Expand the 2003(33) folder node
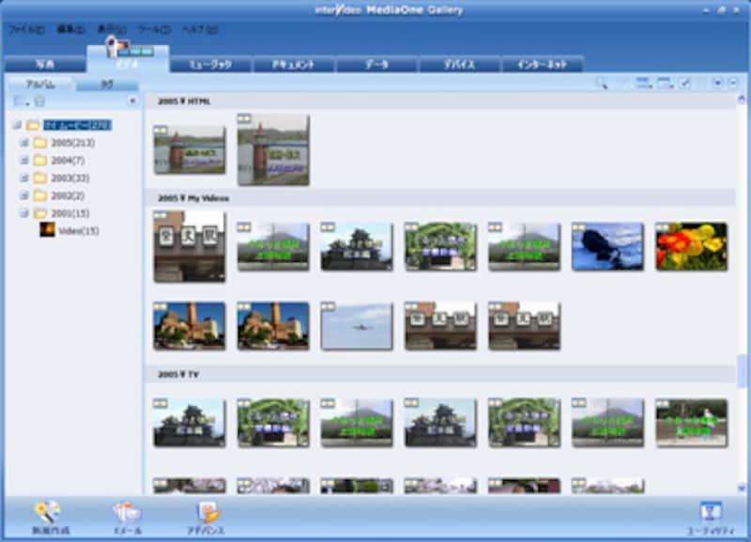Screen dimensions: 751x542 [x=24, y=178]
